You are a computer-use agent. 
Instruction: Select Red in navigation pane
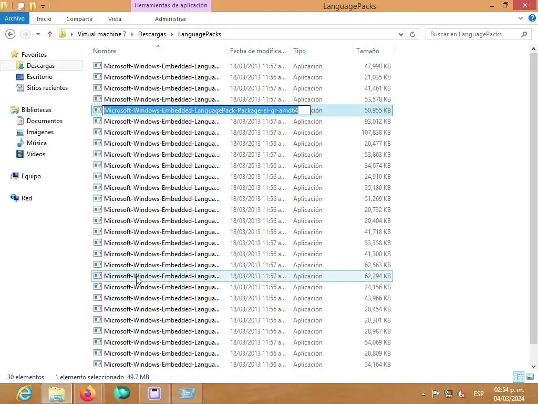pos(26,198)
